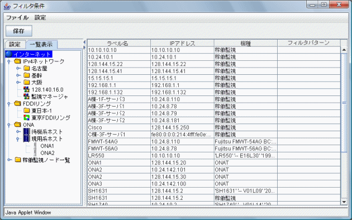Click the fe80:0:0:0:214:4fff:fe0e IP cell
The image size is (352, 220).
pos(182,135)
